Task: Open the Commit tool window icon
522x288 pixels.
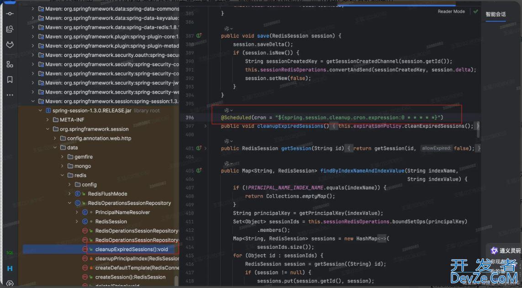Action: click(x=10, y=14)
